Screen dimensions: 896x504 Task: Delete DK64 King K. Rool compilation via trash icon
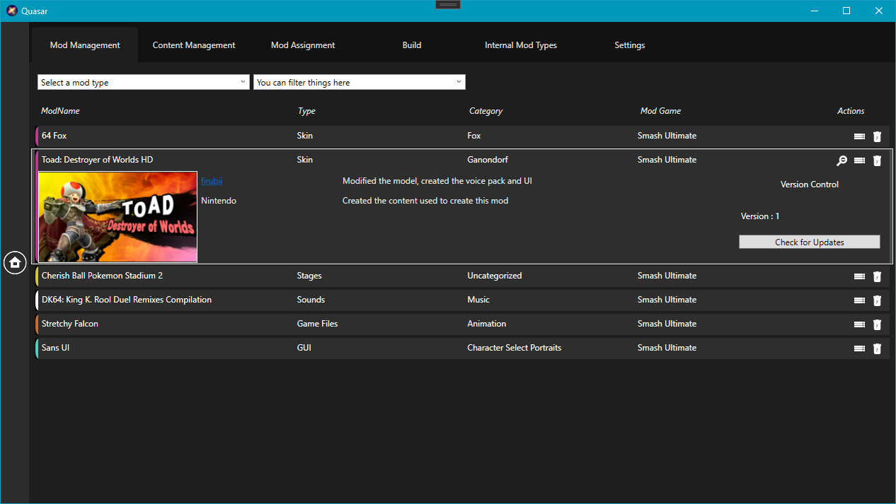pos(877,300)
